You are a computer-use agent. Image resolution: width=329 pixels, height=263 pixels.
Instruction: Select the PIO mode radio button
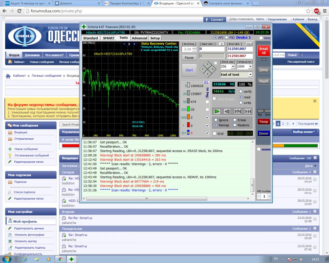point(227,38)
